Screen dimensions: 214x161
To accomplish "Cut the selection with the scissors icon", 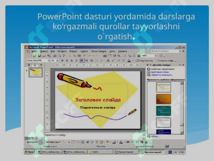I will [x=70, y=56].
